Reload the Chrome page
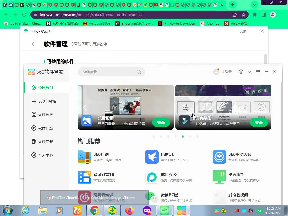This screenshot has height=216, width=288. (24, 15)
